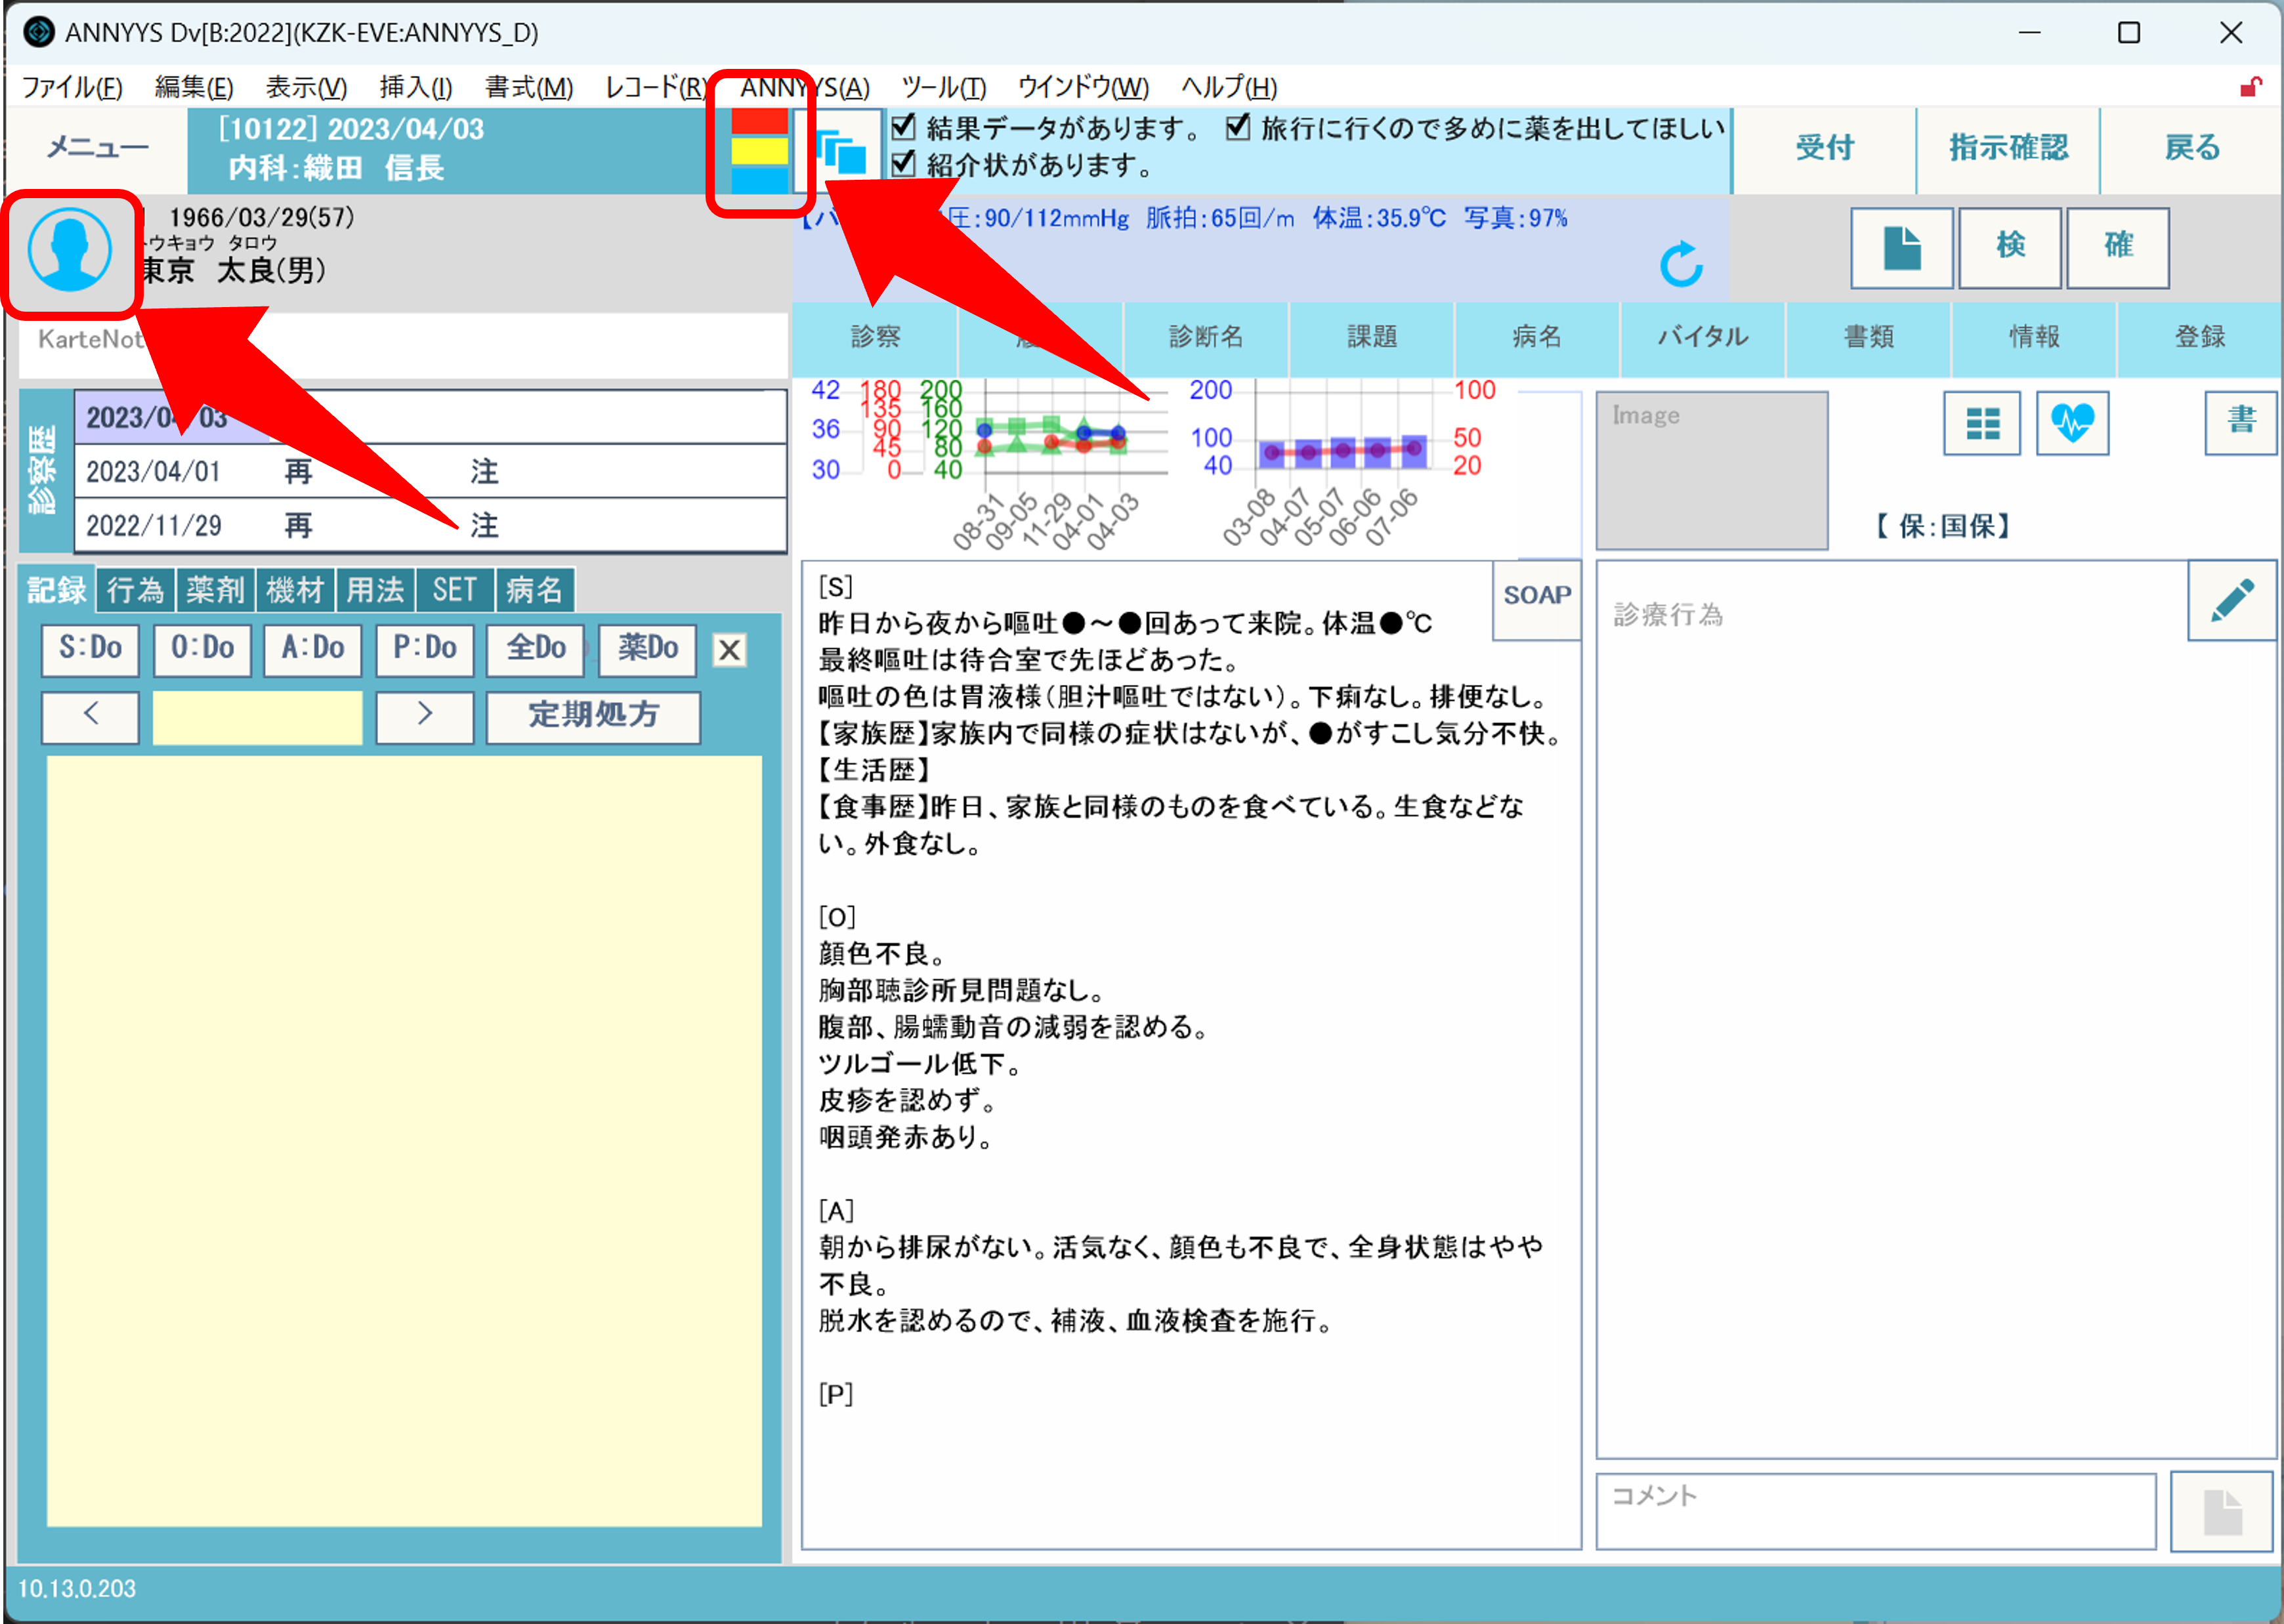Open the grid table view icon
Image resolution: width=2284 pixels, height=1624 pixels.
(1981, 423)
